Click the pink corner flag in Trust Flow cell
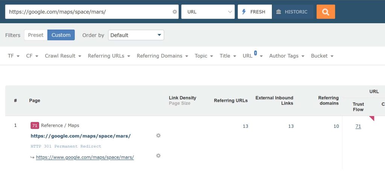Image resolution: width=385 pixels, height=179 pixels. tap(372, 118)
